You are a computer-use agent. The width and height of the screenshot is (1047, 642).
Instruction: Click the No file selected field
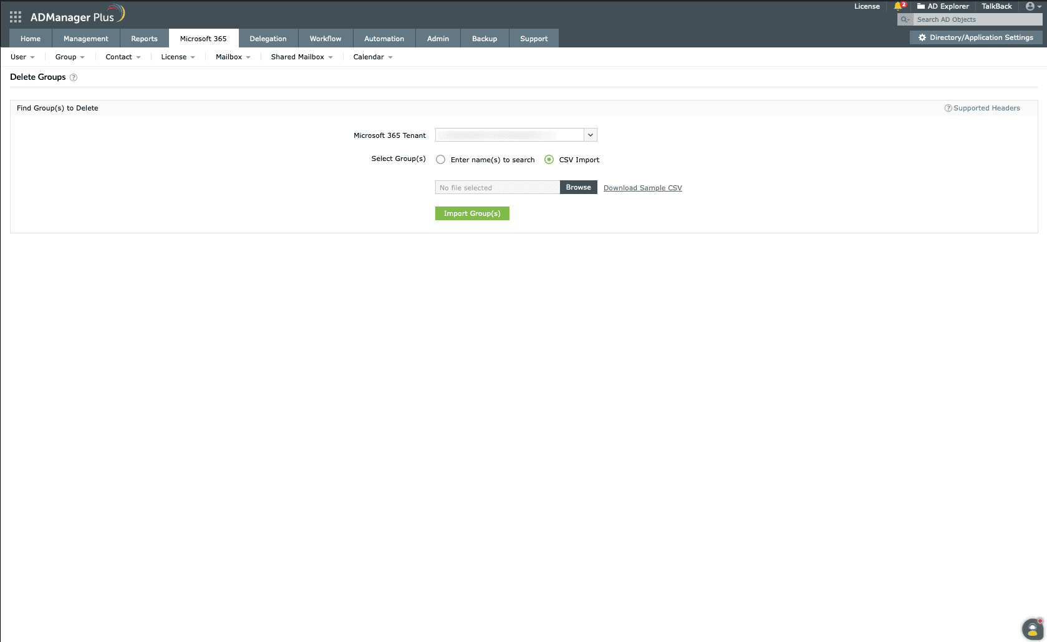click(498, 188)
